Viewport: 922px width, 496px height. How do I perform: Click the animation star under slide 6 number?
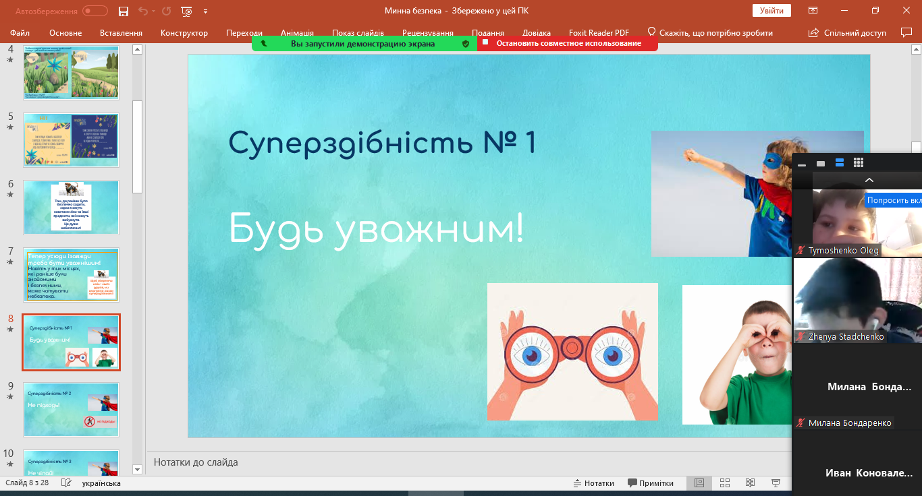(x=10, y=195)
